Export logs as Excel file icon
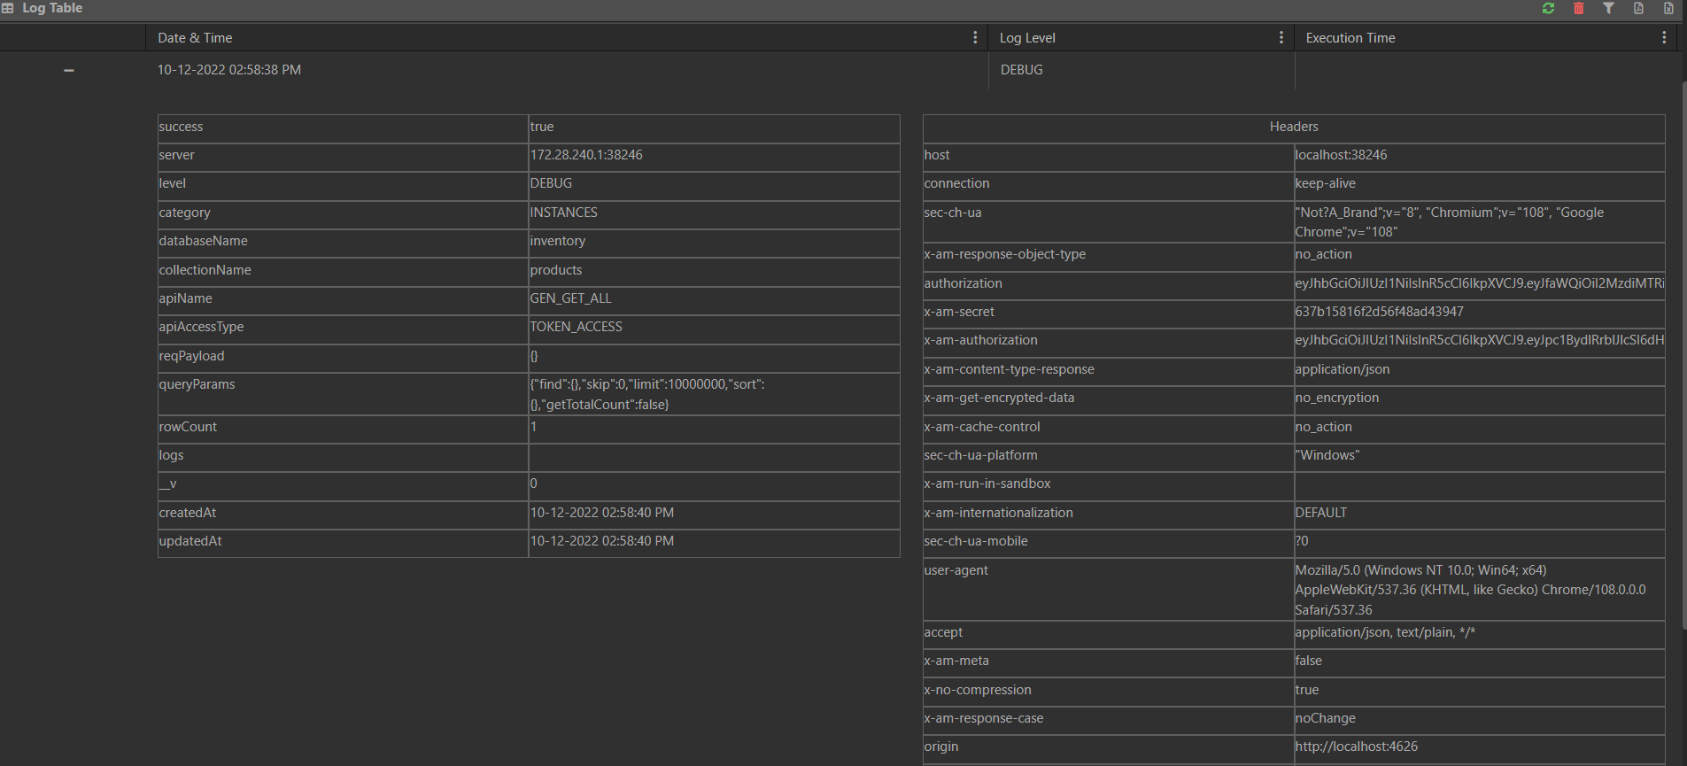1687x766 pixels. (x=1668, y=8)
